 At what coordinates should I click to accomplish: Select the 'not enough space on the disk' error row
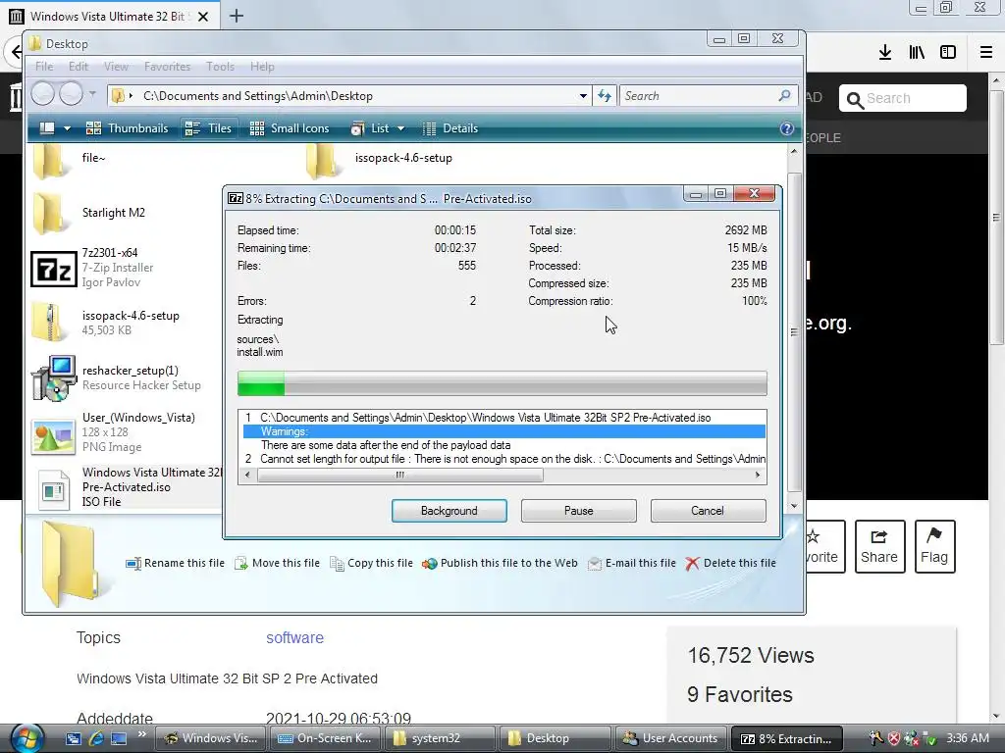503,459
